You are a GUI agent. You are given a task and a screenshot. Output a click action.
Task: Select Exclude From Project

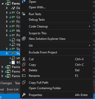point(43,52)
